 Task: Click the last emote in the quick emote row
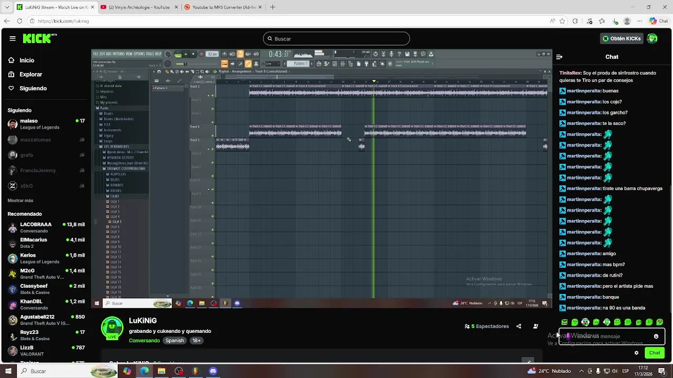pos(660,322)
